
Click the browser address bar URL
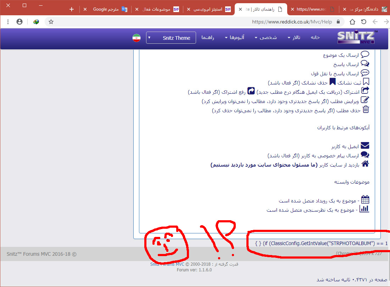(x=292, y=22)
